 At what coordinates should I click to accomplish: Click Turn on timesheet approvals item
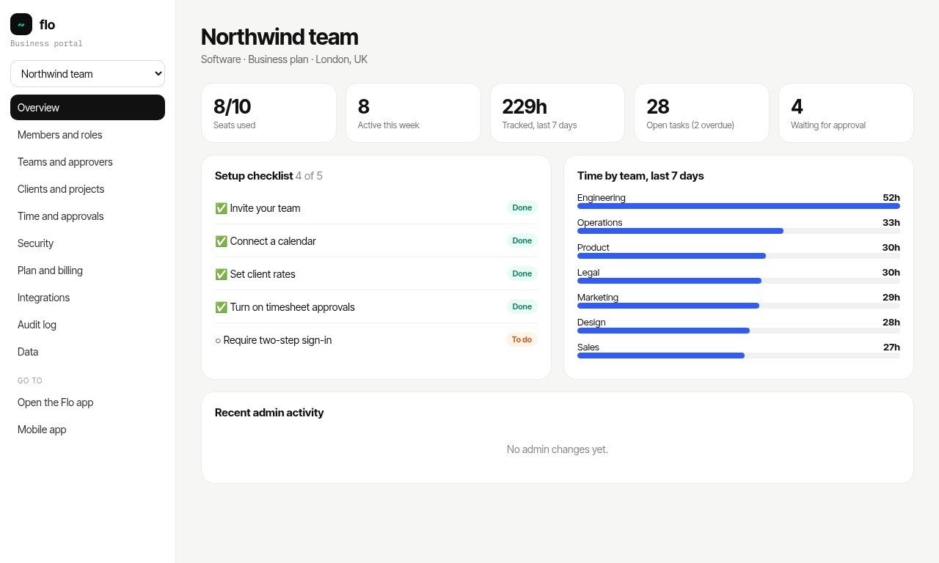point(376,307)
